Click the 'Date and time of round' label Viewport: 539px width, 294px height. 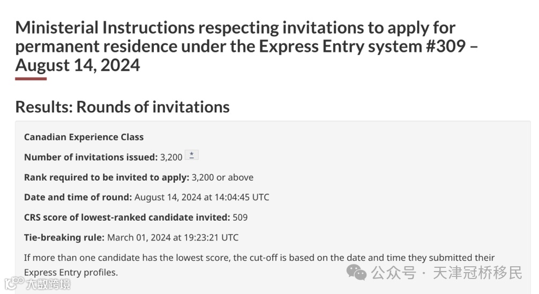tap(78, 197)
